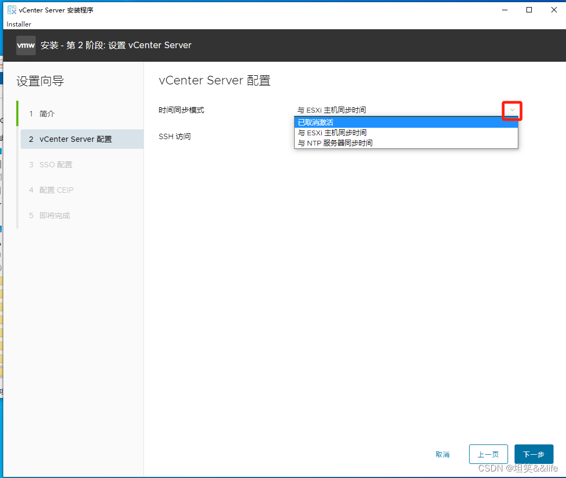Select the '已取消激活' dropdown option
Screen dimensions: 566x478
tap(406, 123)
